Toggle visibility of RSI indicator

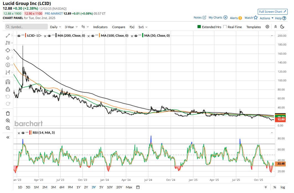(23, 133)
